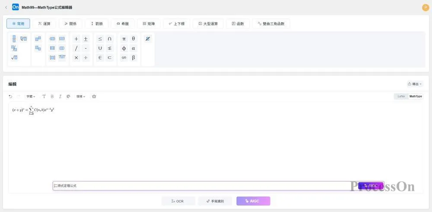Expand the 字體 font dropdown
Viewport: 432px width, 212px height.
31,97
